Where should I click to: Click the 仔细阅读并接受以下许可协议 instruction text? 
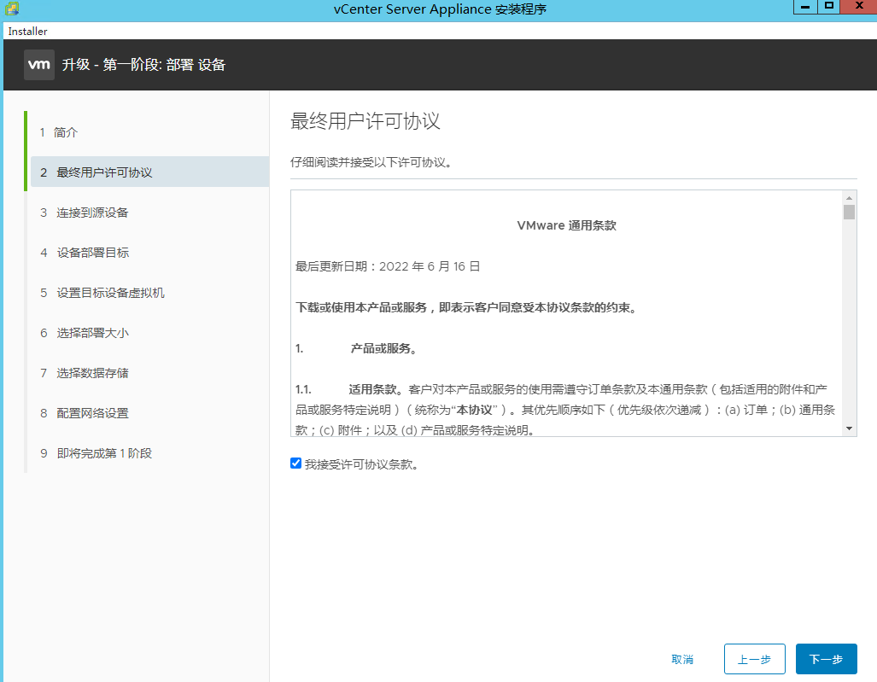click(x=371, y=163)
